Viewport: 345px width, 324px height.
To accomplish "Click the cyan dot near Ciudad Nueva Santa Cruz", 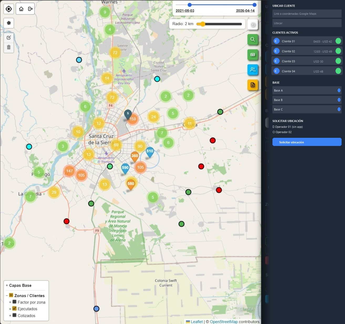I will point(157,79).
